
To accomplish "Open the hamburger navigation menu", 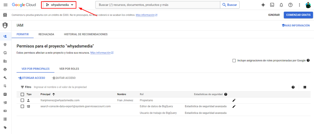I will pos(6,5).
